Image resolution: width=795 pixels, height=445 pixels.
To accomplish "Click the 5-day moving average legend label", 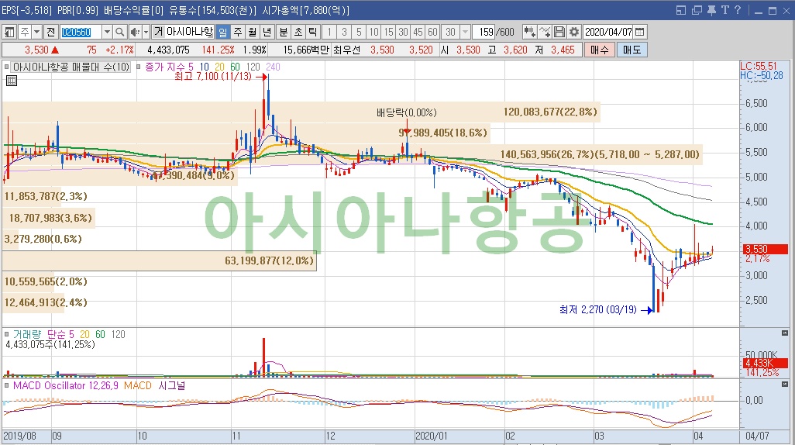I will [x=191, y=67].
